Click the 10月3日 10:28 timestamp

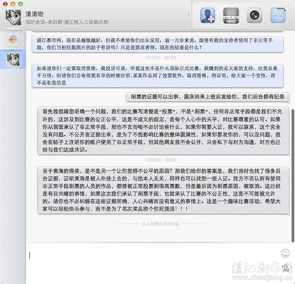coord(160,160)
